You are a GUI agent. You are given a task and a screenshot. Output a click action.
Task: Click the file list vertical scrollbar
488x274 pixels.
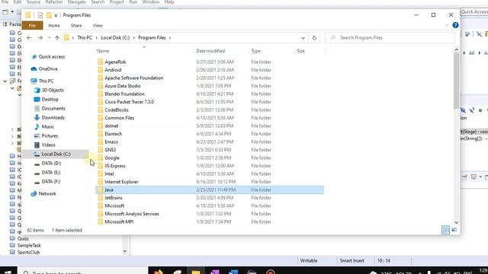pyautogui.click(x=456, y=81)
